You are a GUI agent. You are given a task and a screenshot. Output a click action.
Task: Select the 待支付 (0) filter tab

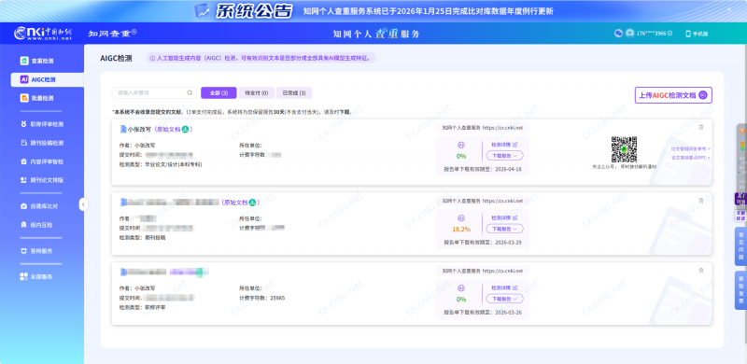[x=256, y=93]
